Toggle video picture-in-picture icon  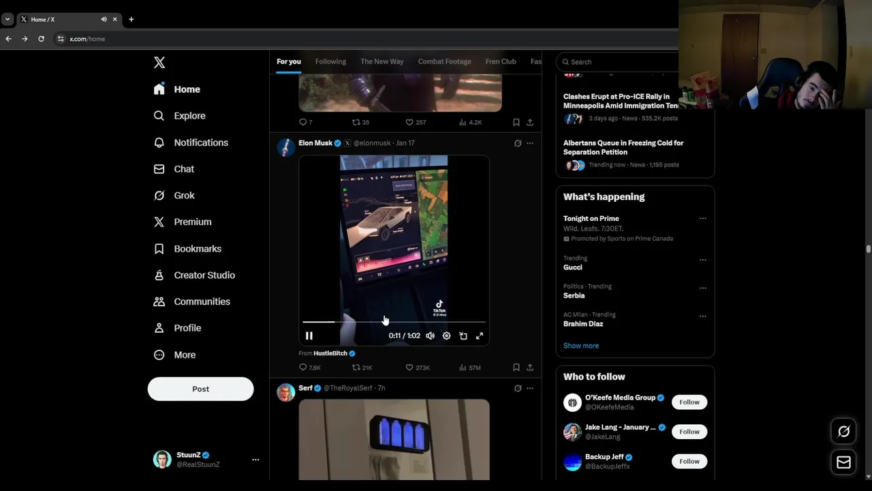(x=463, y=336)
